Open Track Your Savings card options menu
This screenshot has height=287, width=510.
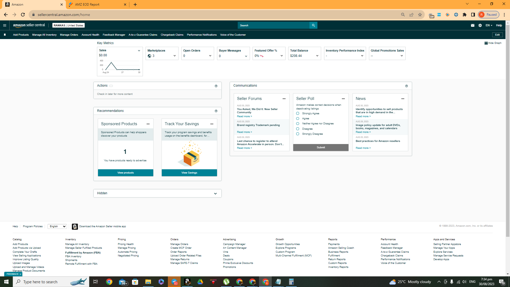pyautogui.click(x=212, y=124)
